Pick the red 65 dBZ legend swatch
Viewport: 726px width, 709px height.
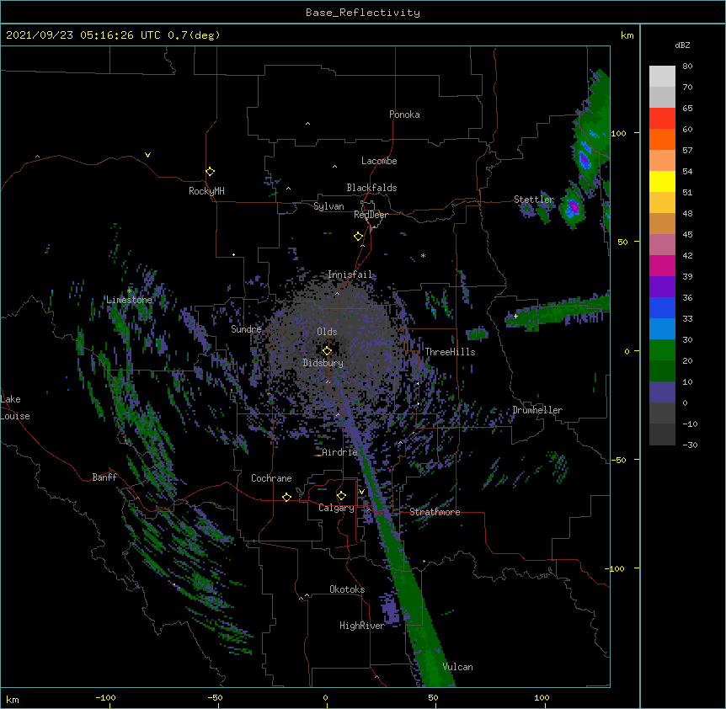pos(662,118)
